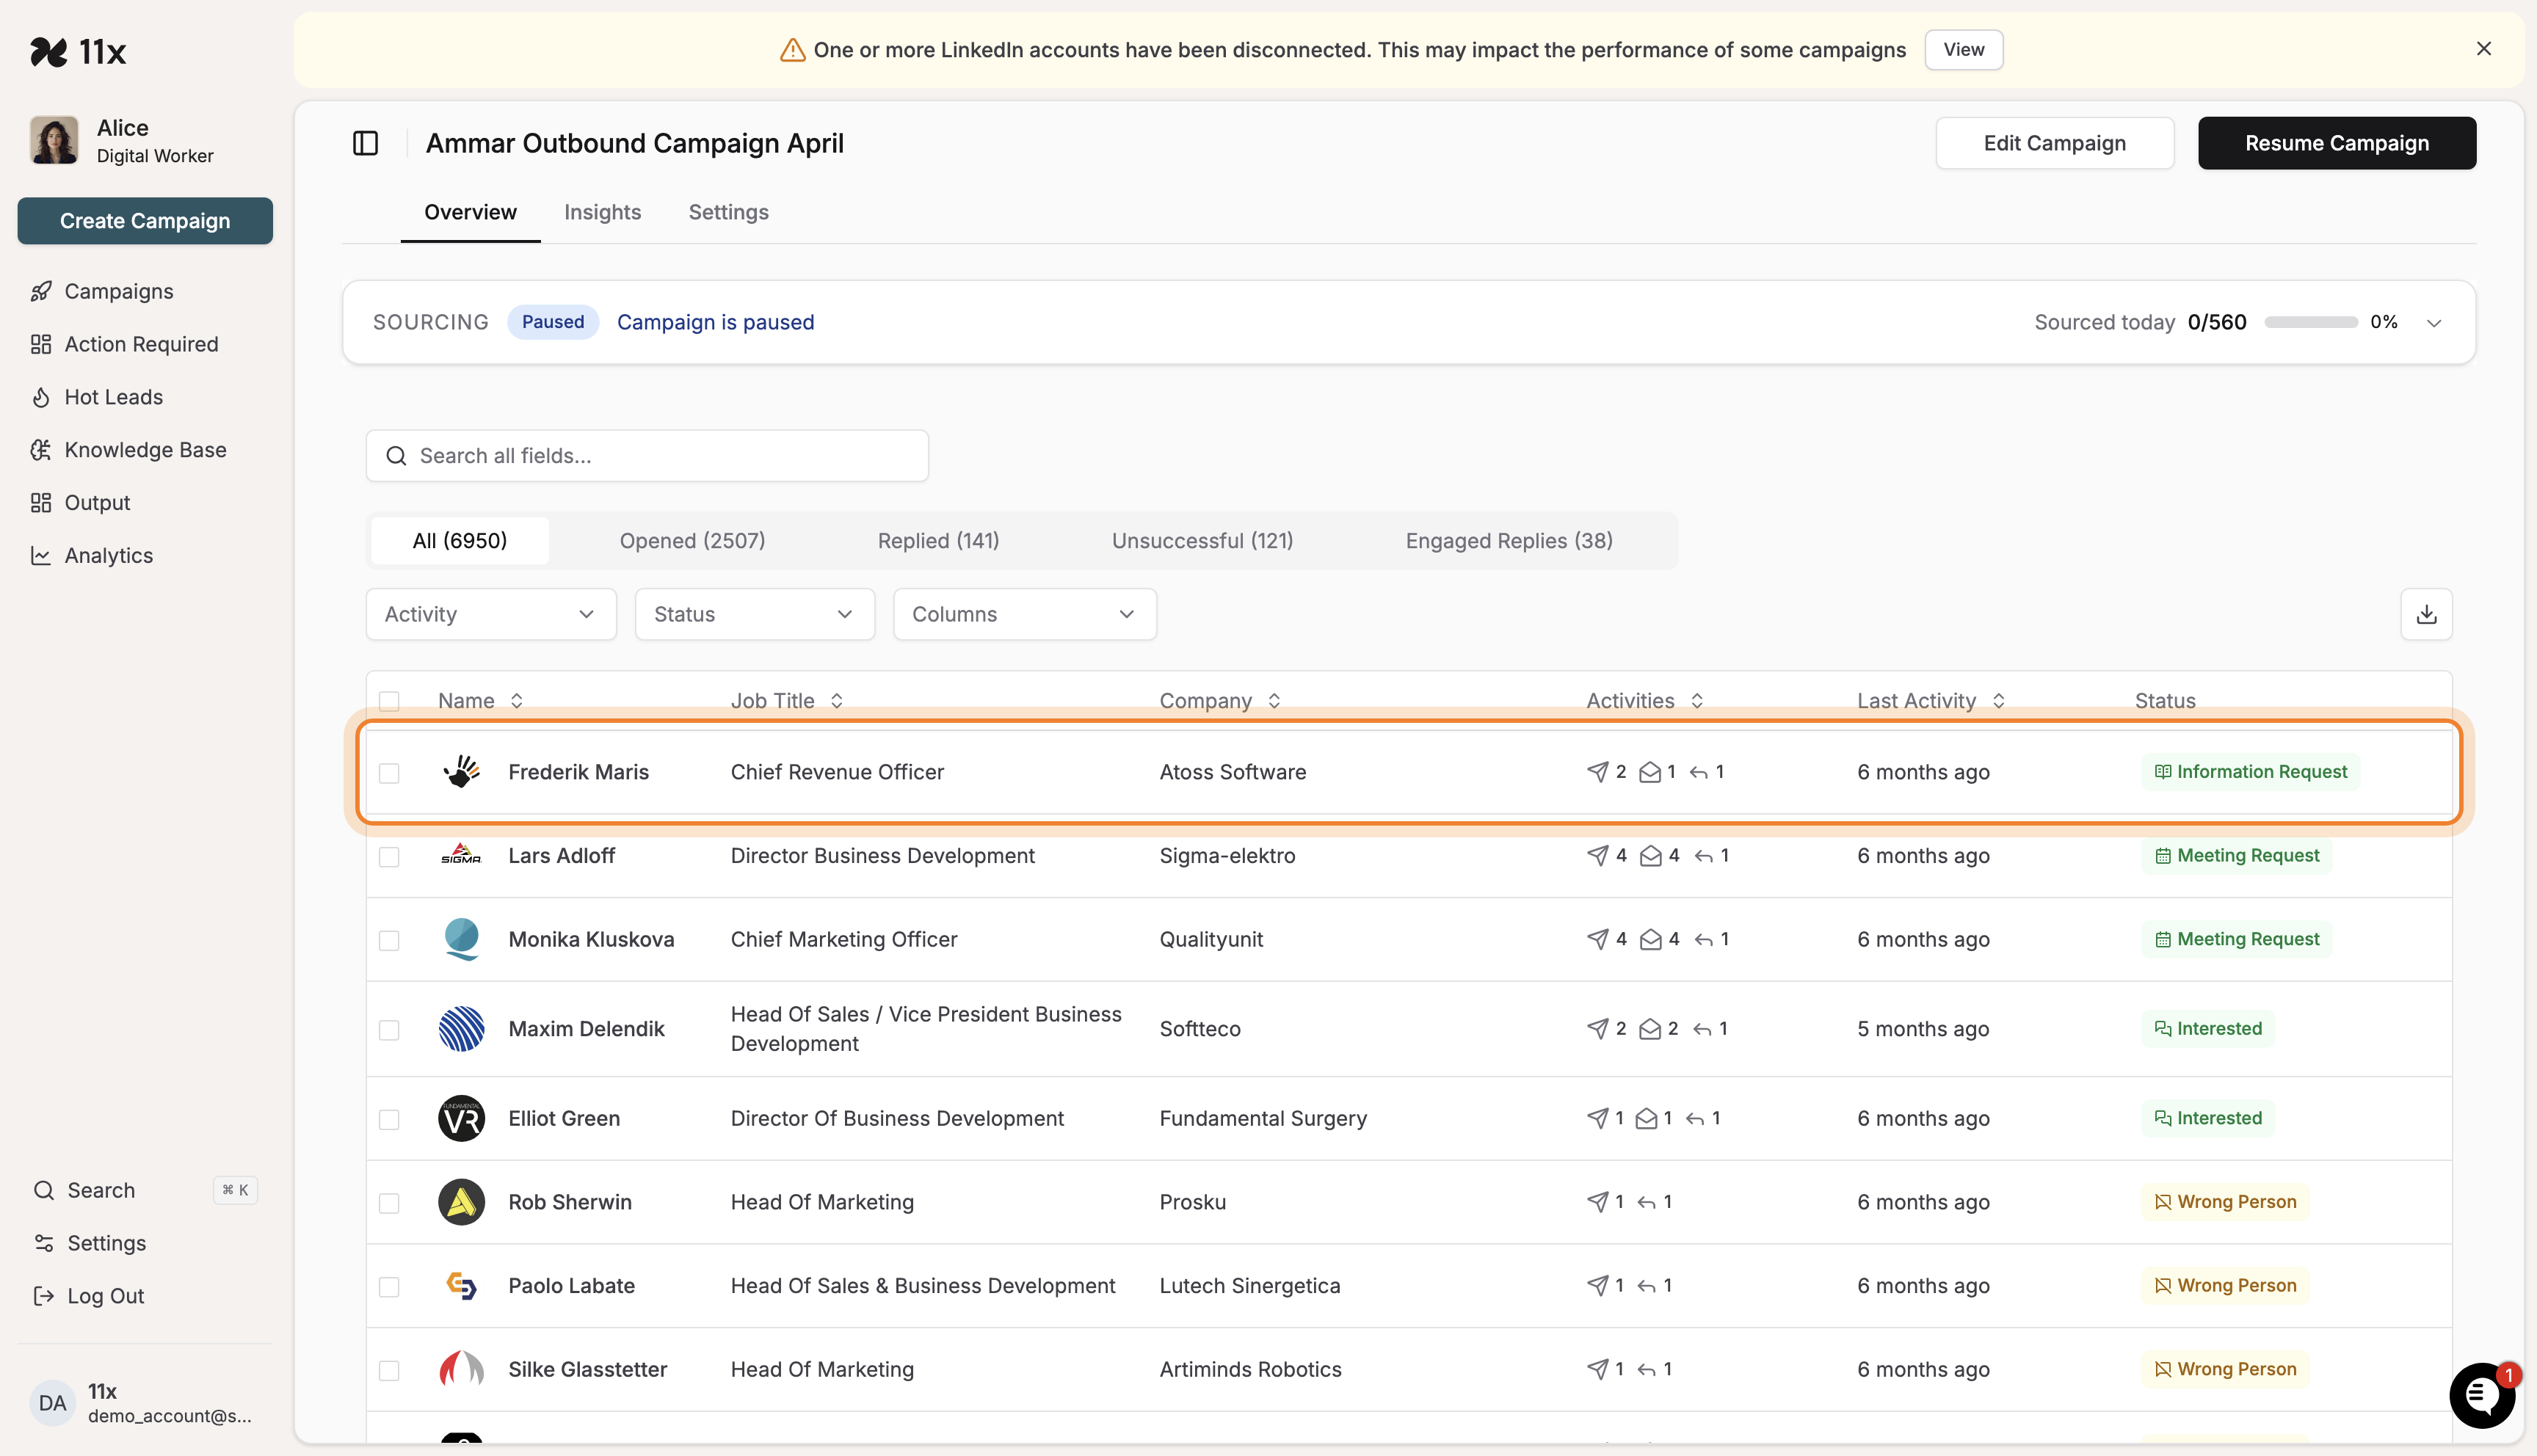The image size is (2537, 1456).
Task: Open the chat support bubble
Action: tap(2481, 1395)
